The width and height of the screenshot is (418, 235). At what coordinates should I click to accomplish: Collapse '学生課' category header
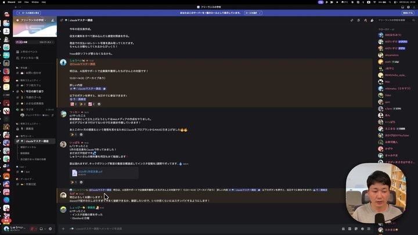[x=23, y=68]
